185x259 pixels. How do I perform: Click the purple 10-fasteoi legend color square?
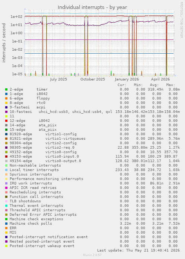(6, 112)
